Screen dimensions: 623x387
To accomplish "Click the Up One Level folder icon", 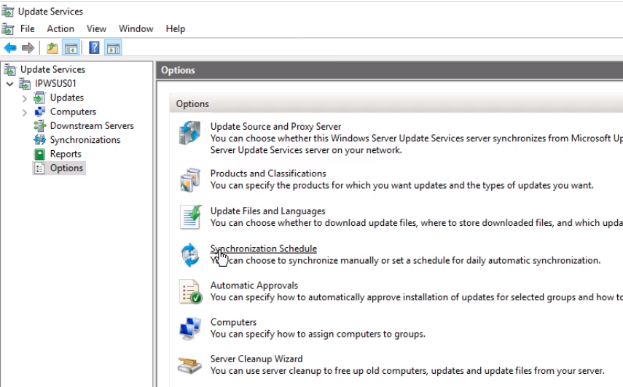I will pos(52,48).
